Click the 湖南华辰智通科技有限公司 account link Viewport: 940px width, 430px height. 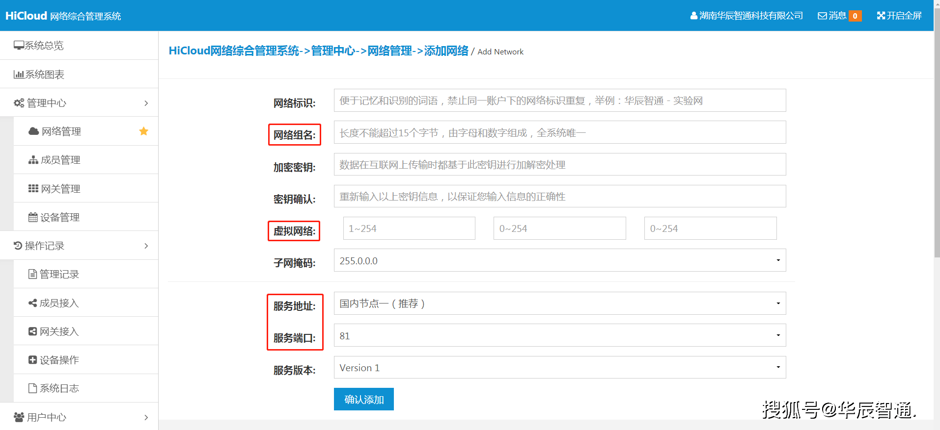(746, 16)
